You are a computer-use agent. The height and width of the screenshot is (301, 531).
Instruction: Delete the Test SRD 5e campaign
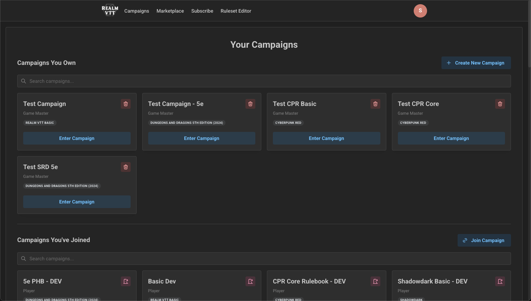[126, 167]
